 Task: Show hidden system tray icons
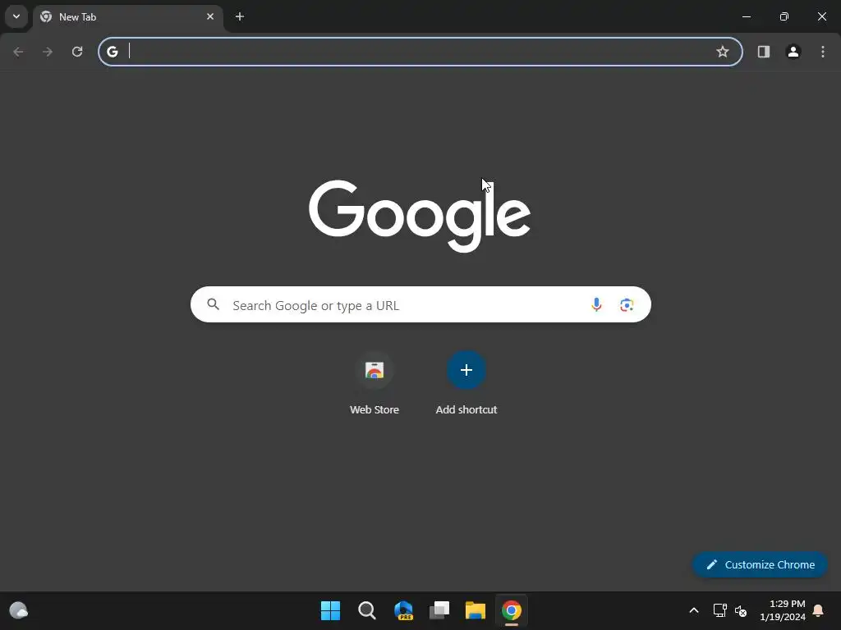(x=693, y=610)
